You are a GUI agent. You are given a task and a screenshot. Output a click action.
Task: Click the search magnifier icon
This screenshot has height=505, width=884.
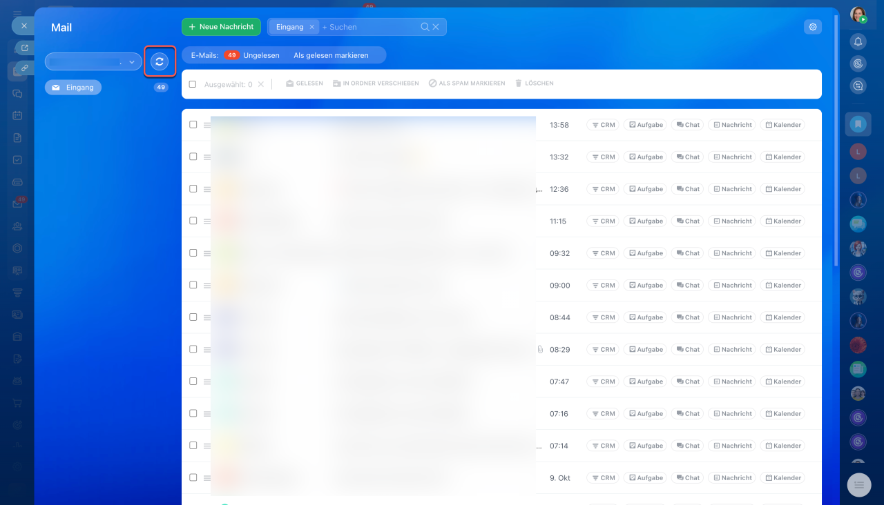pos(425,27)
